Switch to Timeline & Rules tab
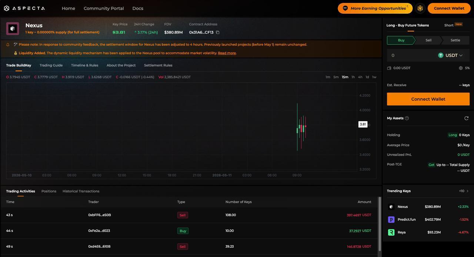The width and height of the screenshot is (474, 257). point(84,65)
